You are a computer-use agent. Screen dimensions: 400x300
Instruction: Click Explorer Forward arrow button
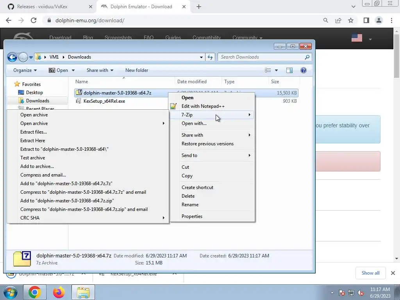click(x=23, y=57)
